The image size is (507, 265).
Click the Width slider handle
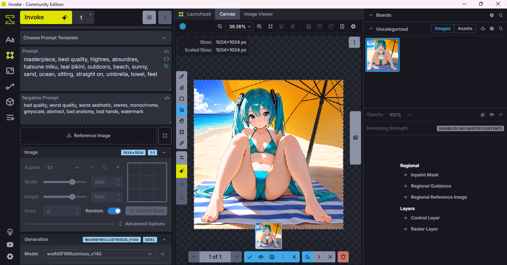[72, 182]
